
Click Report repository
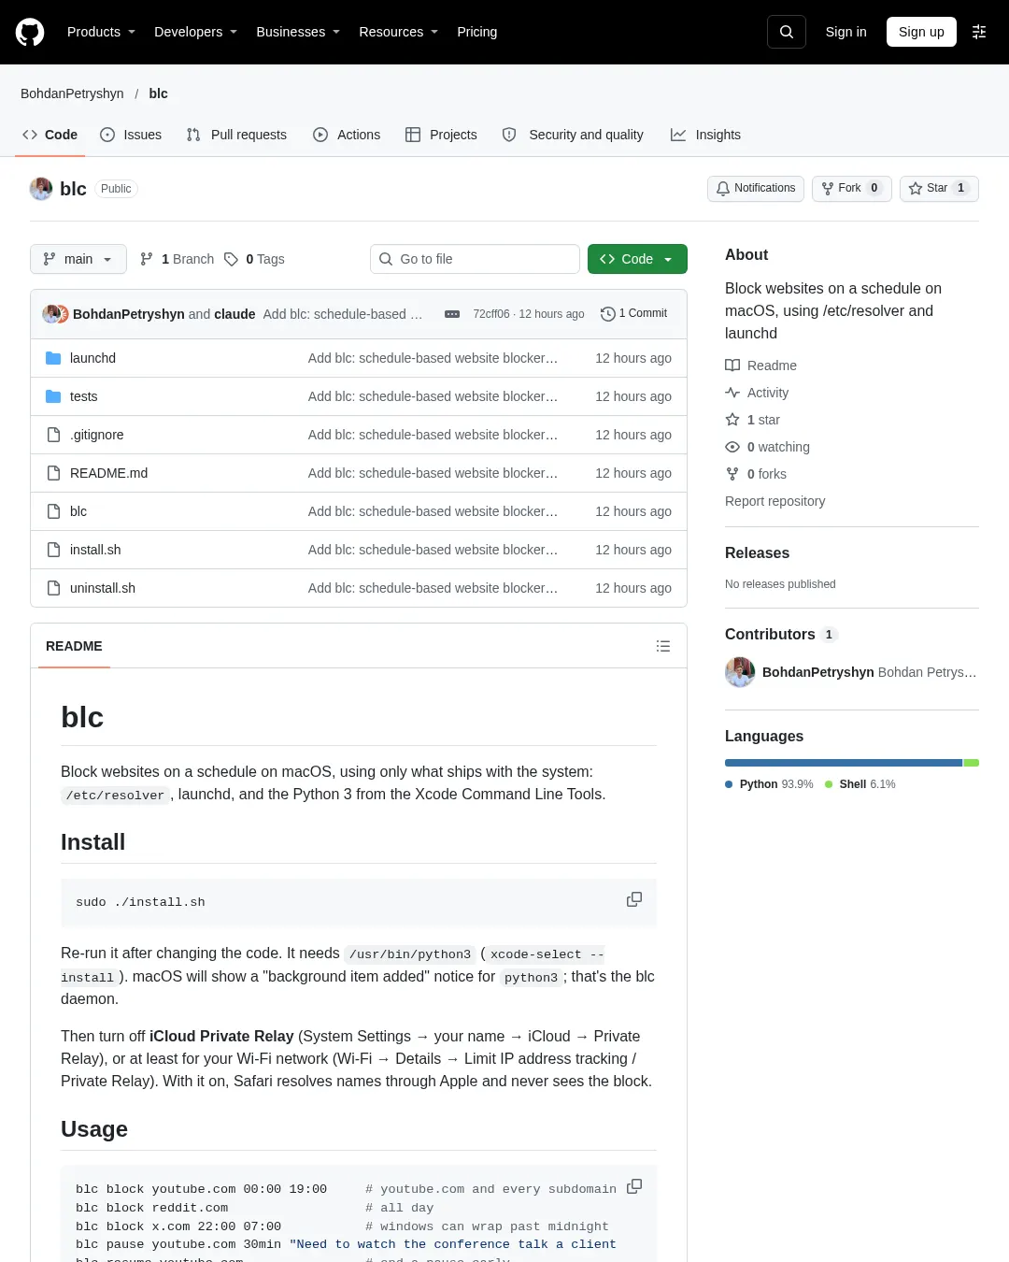pyautogui.click(x=775, y=501)
